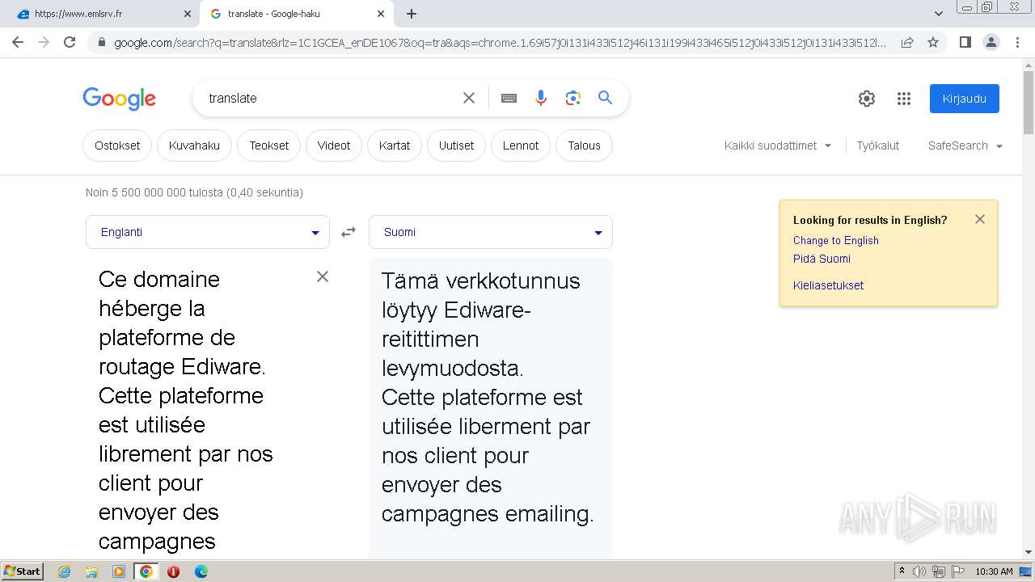Open Kieliasetukset language settings link
This screenshot has height=582, width=1035.
coord(828,285)
